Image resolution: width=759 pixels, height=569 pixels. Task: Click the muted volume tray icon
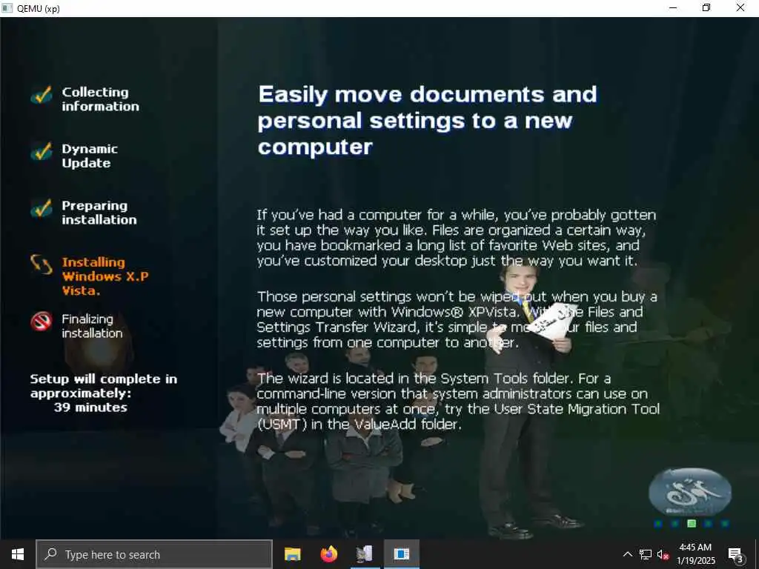(x=663, y=554)
